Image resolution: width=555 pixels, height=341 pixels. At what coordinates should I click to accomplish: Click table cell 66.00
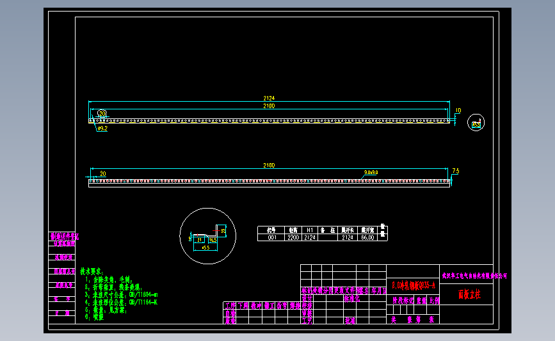pos(367,237)
